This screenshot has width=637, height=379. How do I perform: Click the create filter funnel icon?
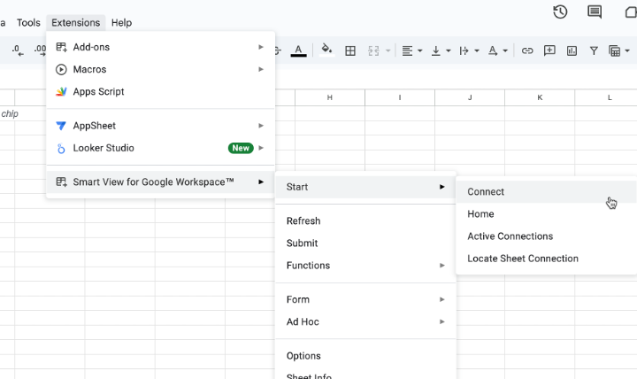click(x=594, y=50)
